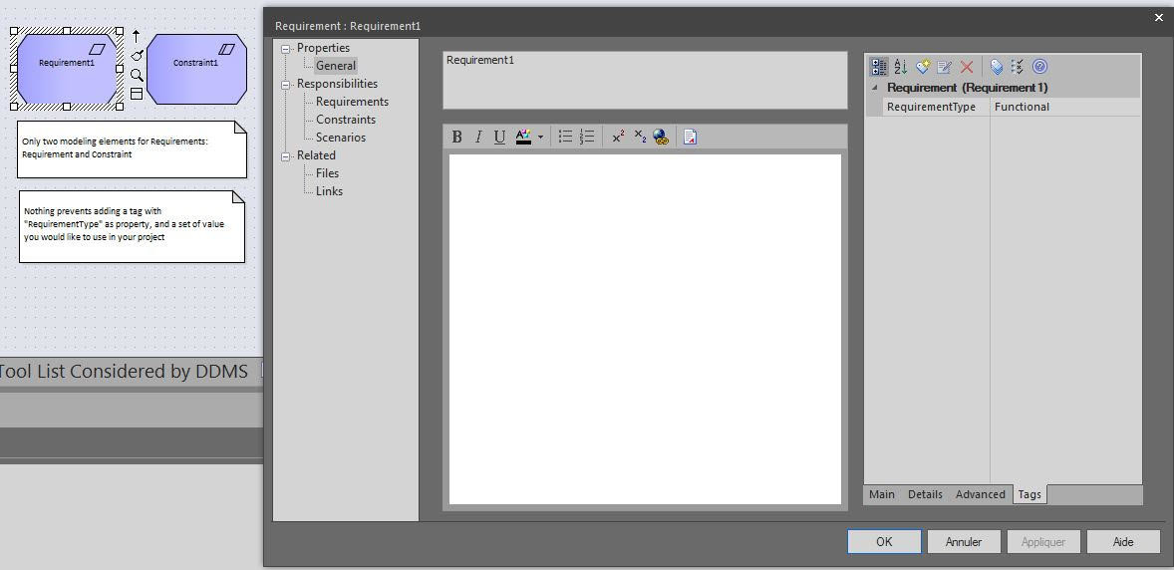Click the document glossary icon in notes toolbar

[691, 137]
